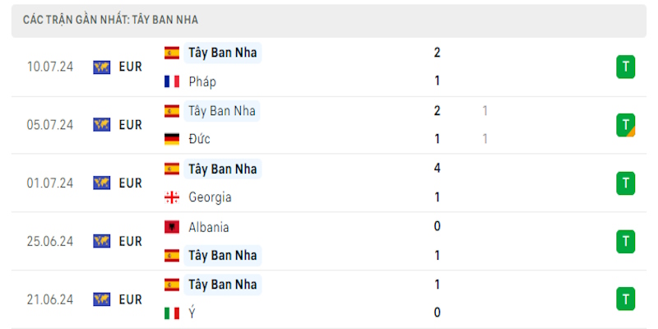Click the green T badge for 25.06.24 match

pyautogui.click(x=625, y=241)
